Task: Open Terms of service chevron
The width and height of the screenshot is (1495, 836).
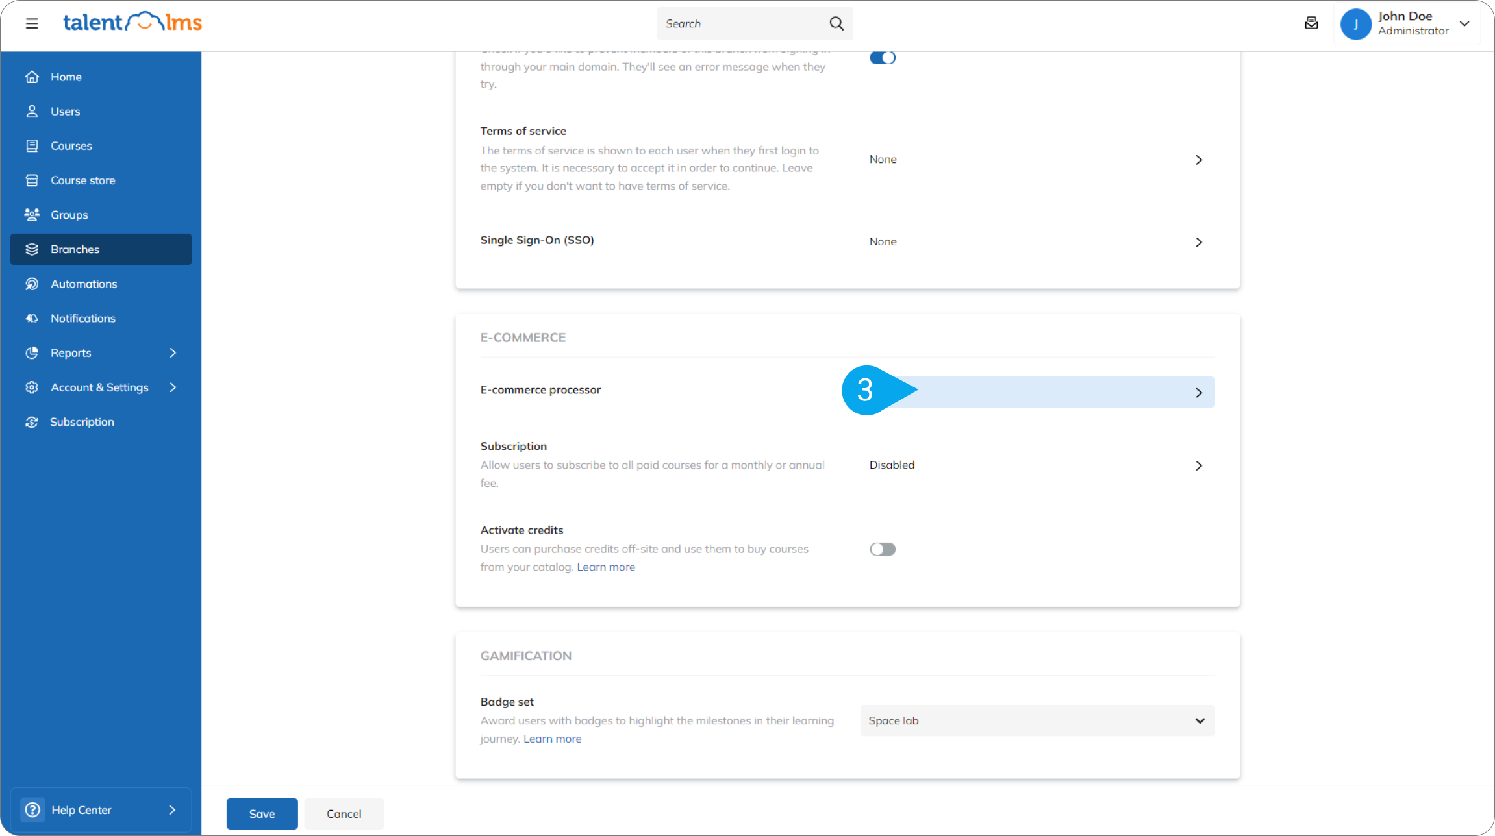Action: pos(1199,160)
